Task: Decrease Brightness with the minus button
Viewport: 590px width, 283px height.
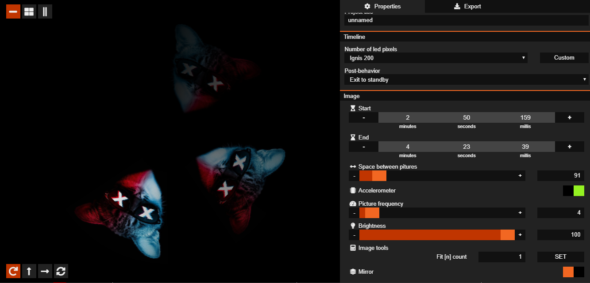Action: (x=355, y=235)
